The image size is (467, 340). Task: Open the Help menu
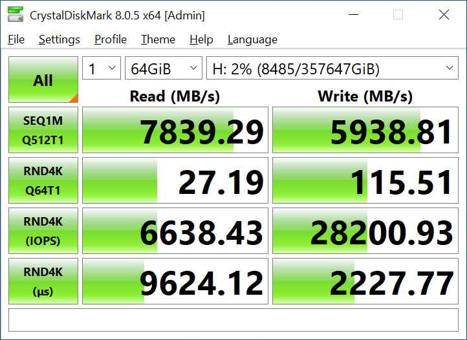click(x=201, y=39)
